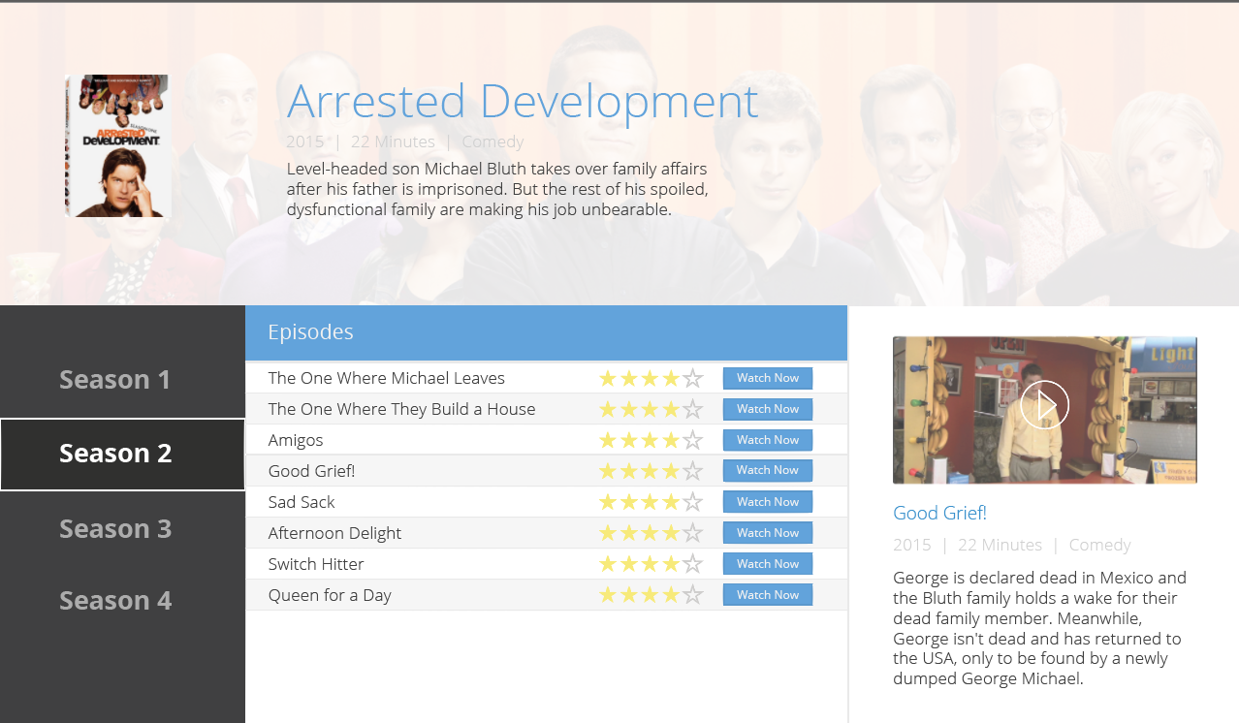Open Season 3 episodes
Screen dimensions: 1239x723
point(114,528)
